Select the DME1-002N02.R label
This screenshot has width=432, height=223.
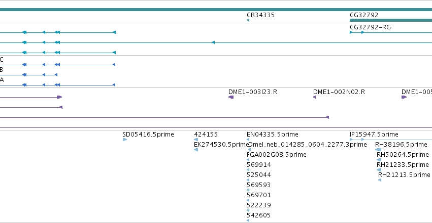[x=339, y=92]
